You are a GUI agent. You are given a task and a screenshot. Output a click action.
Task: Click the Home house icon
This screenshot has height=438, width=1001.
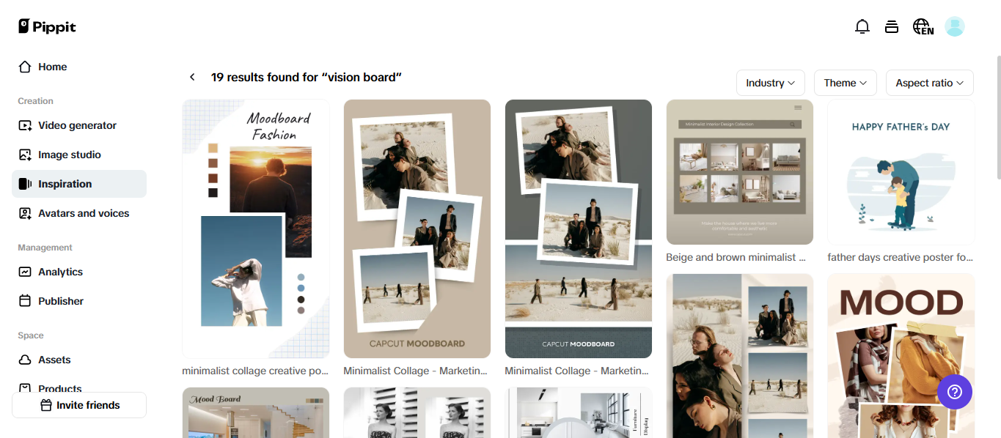point(25,67)
